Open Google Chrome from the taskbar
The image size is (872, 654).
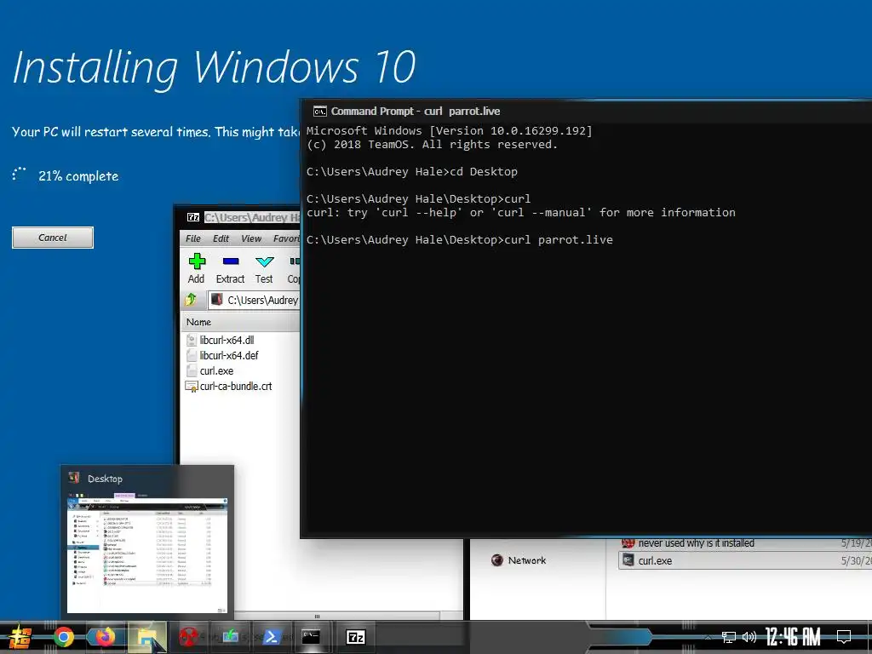pos(63,637)
